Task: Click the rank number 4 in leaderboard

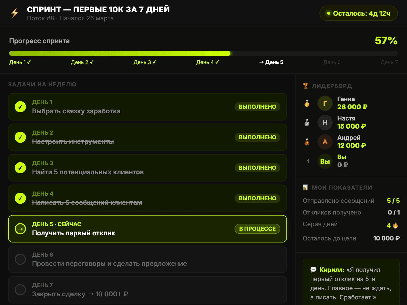Action: [308, 161]
